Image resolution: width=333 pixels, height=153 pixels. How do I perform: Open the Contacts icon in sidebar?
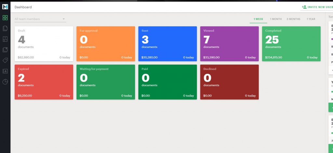[5, 71]
